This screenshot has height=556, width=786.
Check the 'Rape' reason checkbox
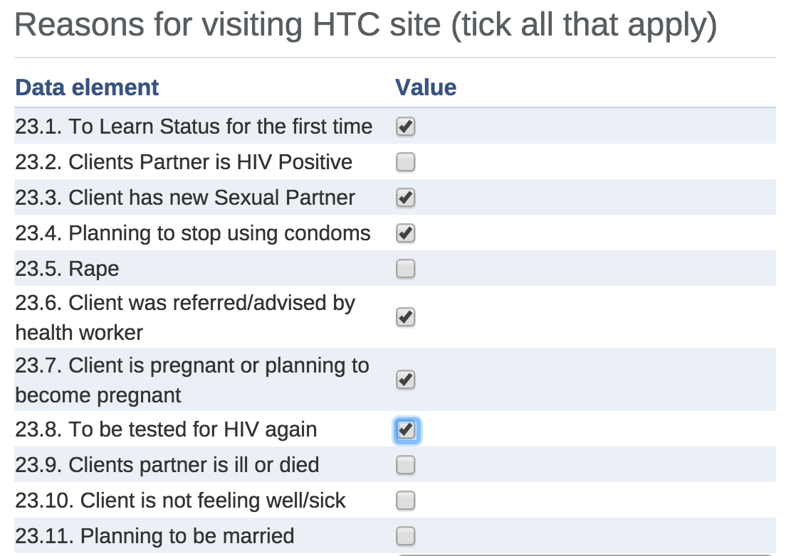[x=405, y=269]
